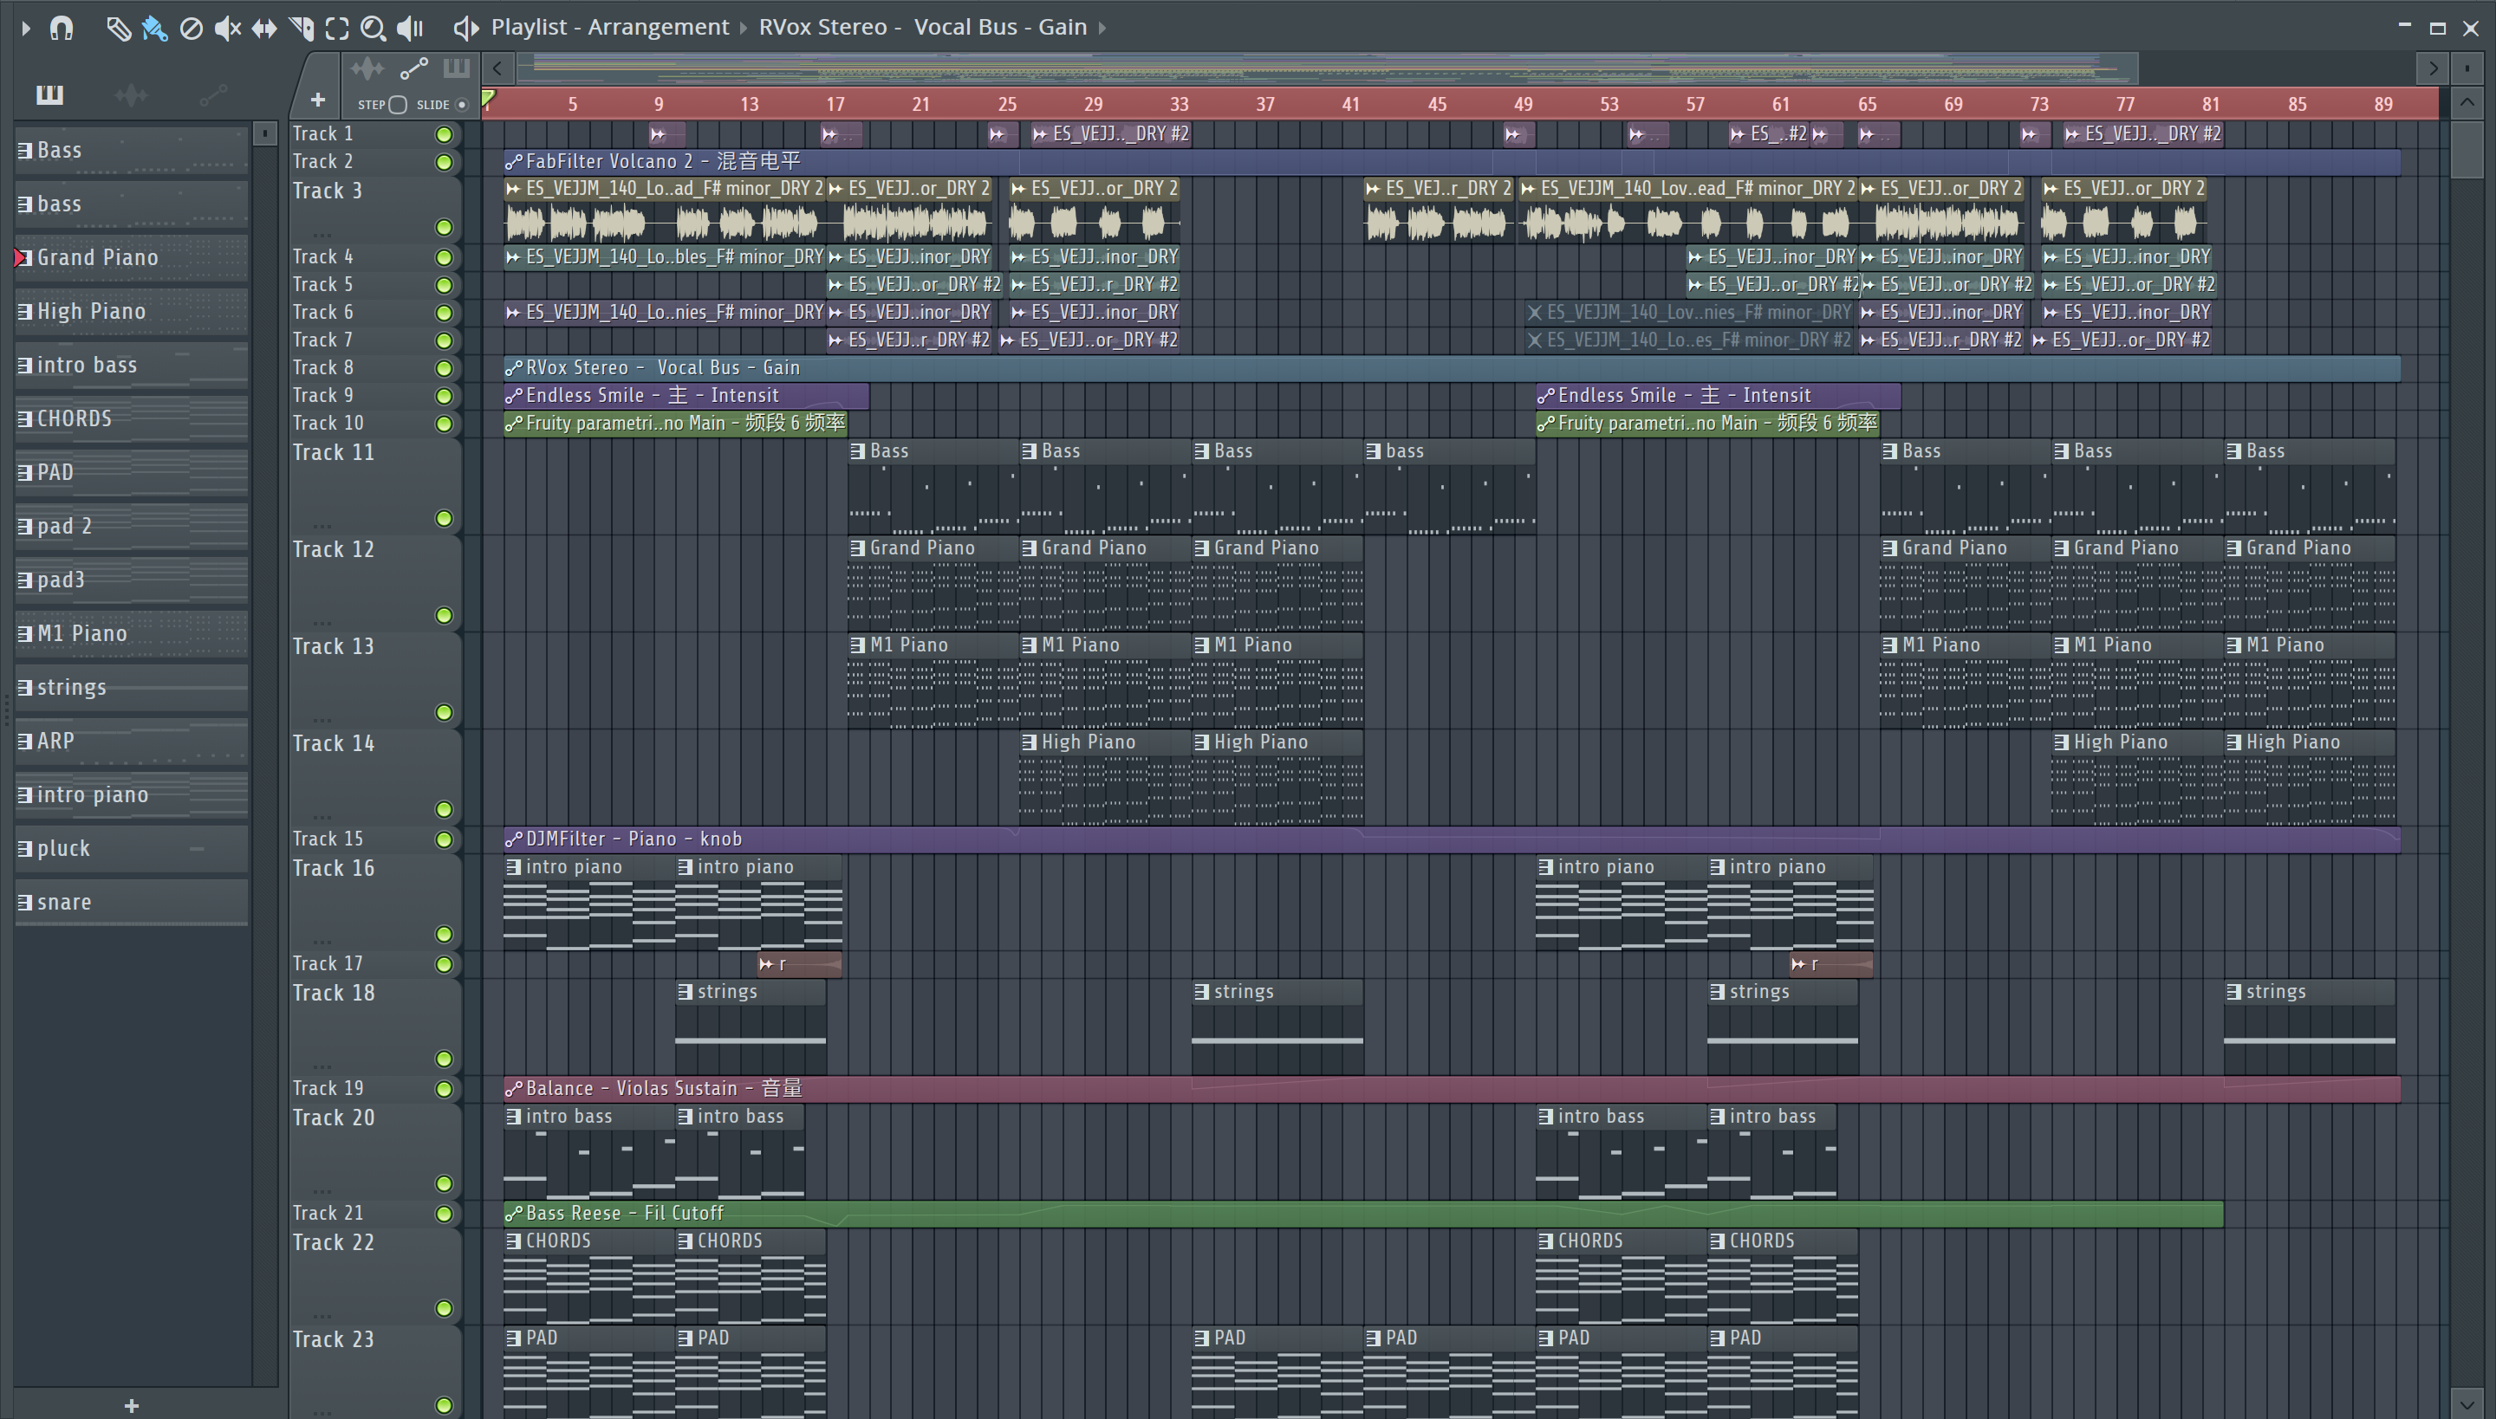Filter pattern clips in track header

coord(456,68)
